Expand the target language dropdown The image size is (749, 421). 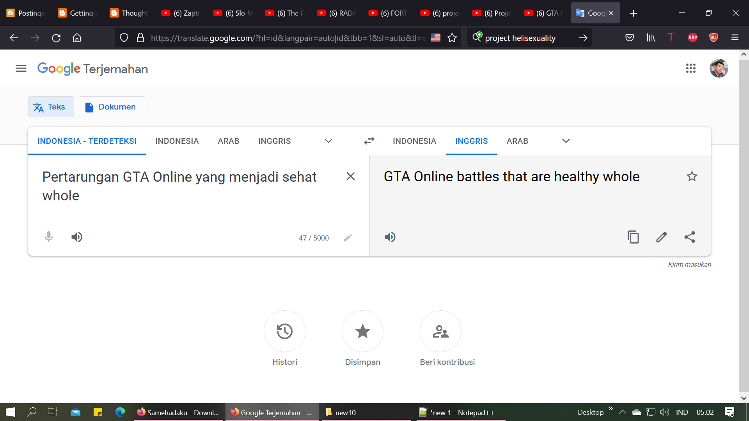[x=566, y=141]
